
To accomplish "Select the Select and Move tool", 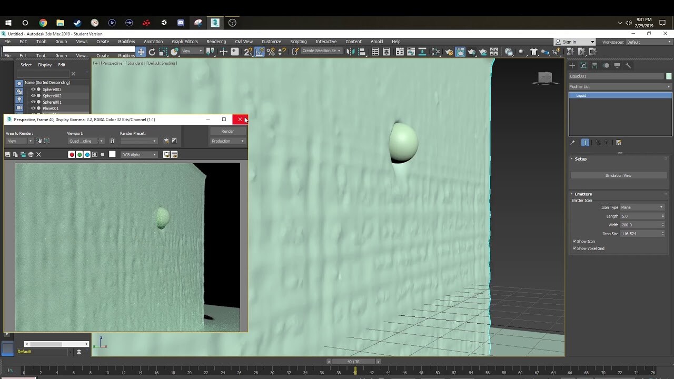I will point(142,51).
